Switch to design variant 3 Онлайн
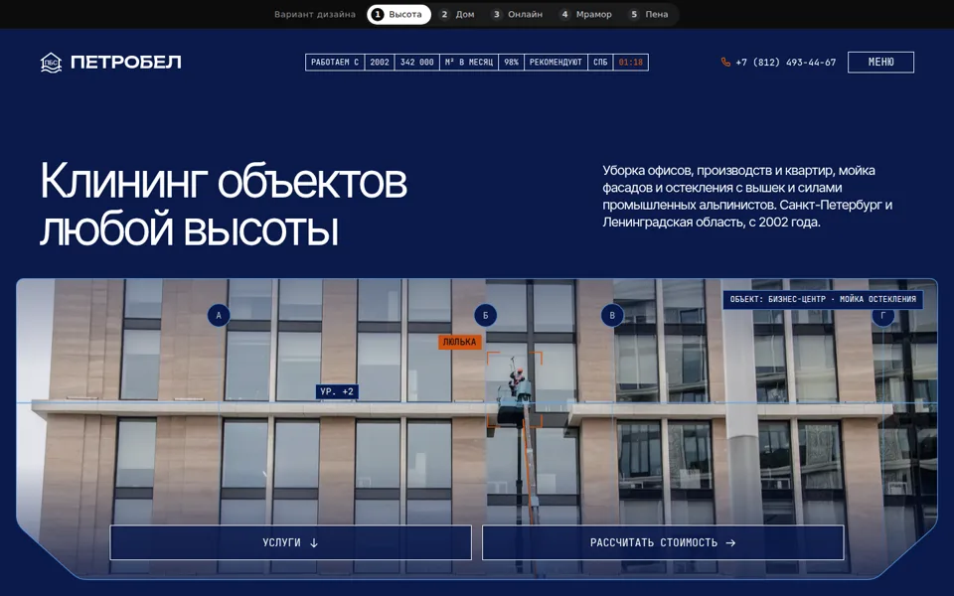The height and width of the screenshot is (596, 954). tap(518, 14)
